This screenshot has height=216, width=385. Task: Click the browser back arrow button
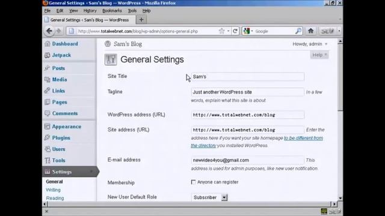[49, 31]
